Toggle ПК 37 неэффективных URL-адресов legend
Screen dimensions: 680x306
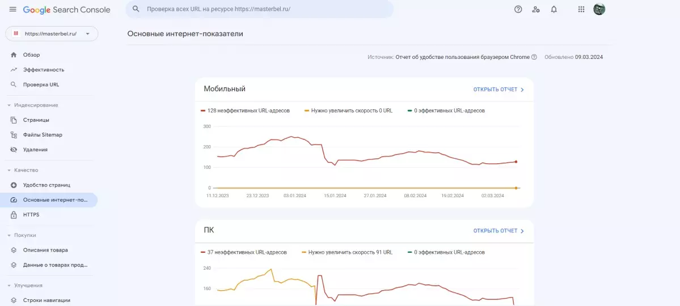pos(243,252)
